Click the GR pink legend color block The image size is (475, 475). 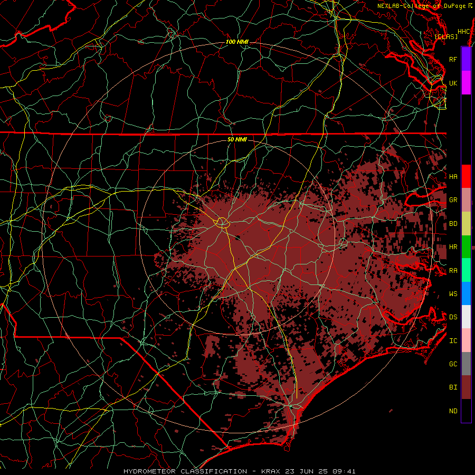coord(466,199)
